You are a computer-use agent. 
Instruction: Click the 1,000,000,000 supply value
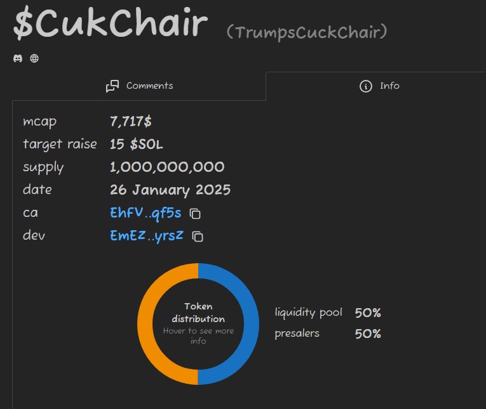[x=167, y=167]
